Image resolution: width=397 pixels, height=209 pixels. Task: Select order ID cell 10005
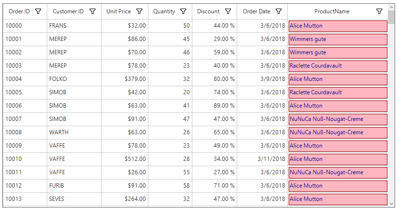(25, 92)
